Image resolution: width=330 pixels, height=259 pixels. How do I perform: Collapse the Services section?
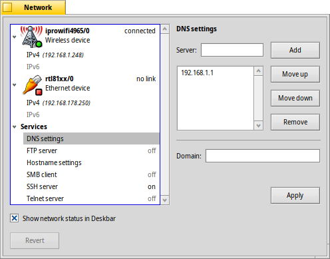15,127
